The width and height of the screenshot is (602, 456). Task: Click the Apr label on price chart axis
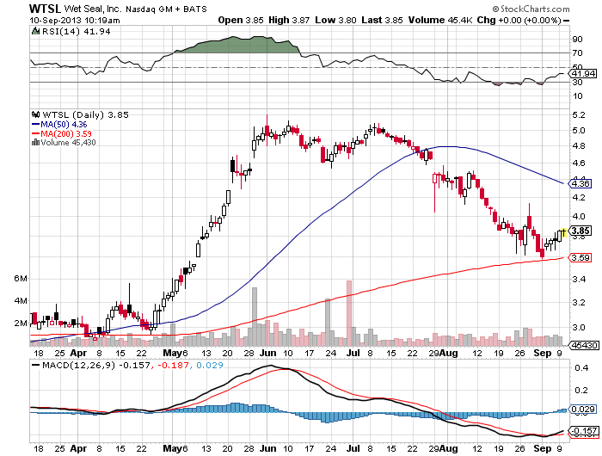(78, 353)
